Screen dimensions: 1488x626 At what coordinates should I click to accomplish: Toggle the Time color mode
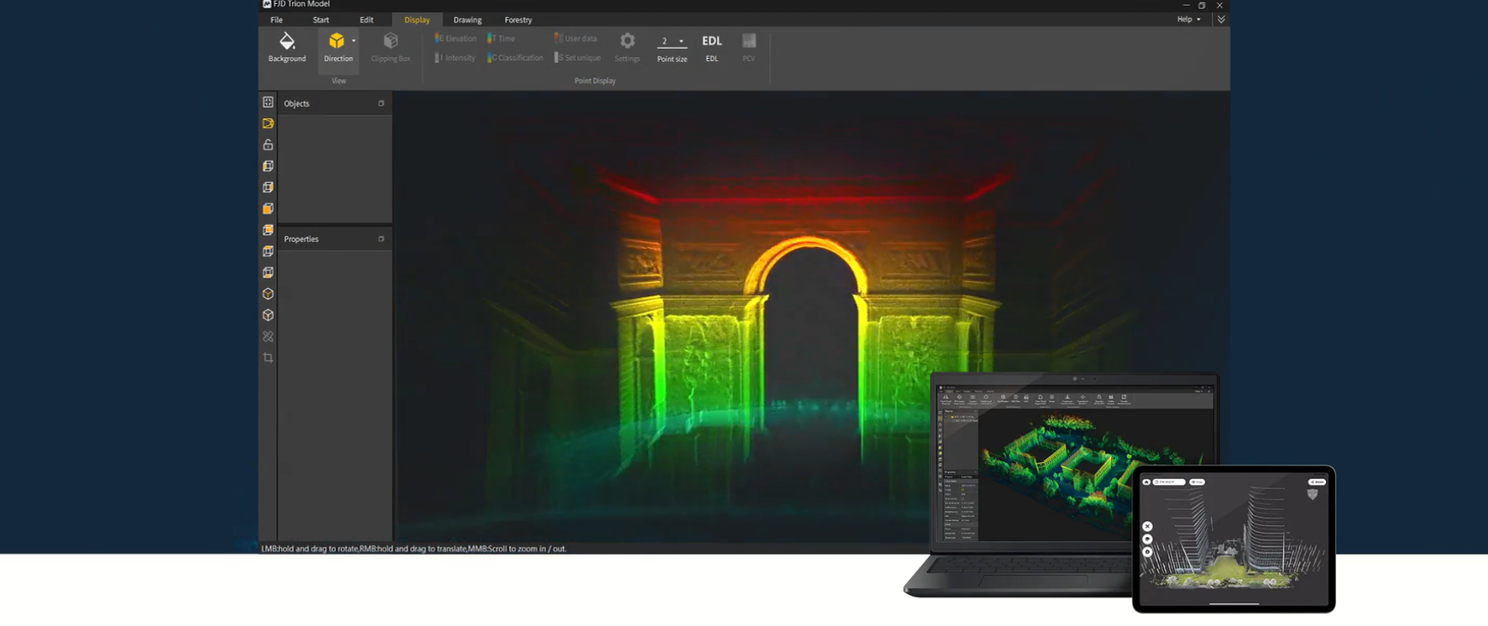[x=501, y=38]
